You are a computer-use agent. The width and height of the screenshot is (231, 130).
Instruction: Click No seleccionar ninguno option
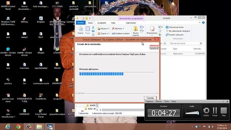click(178, 31)
